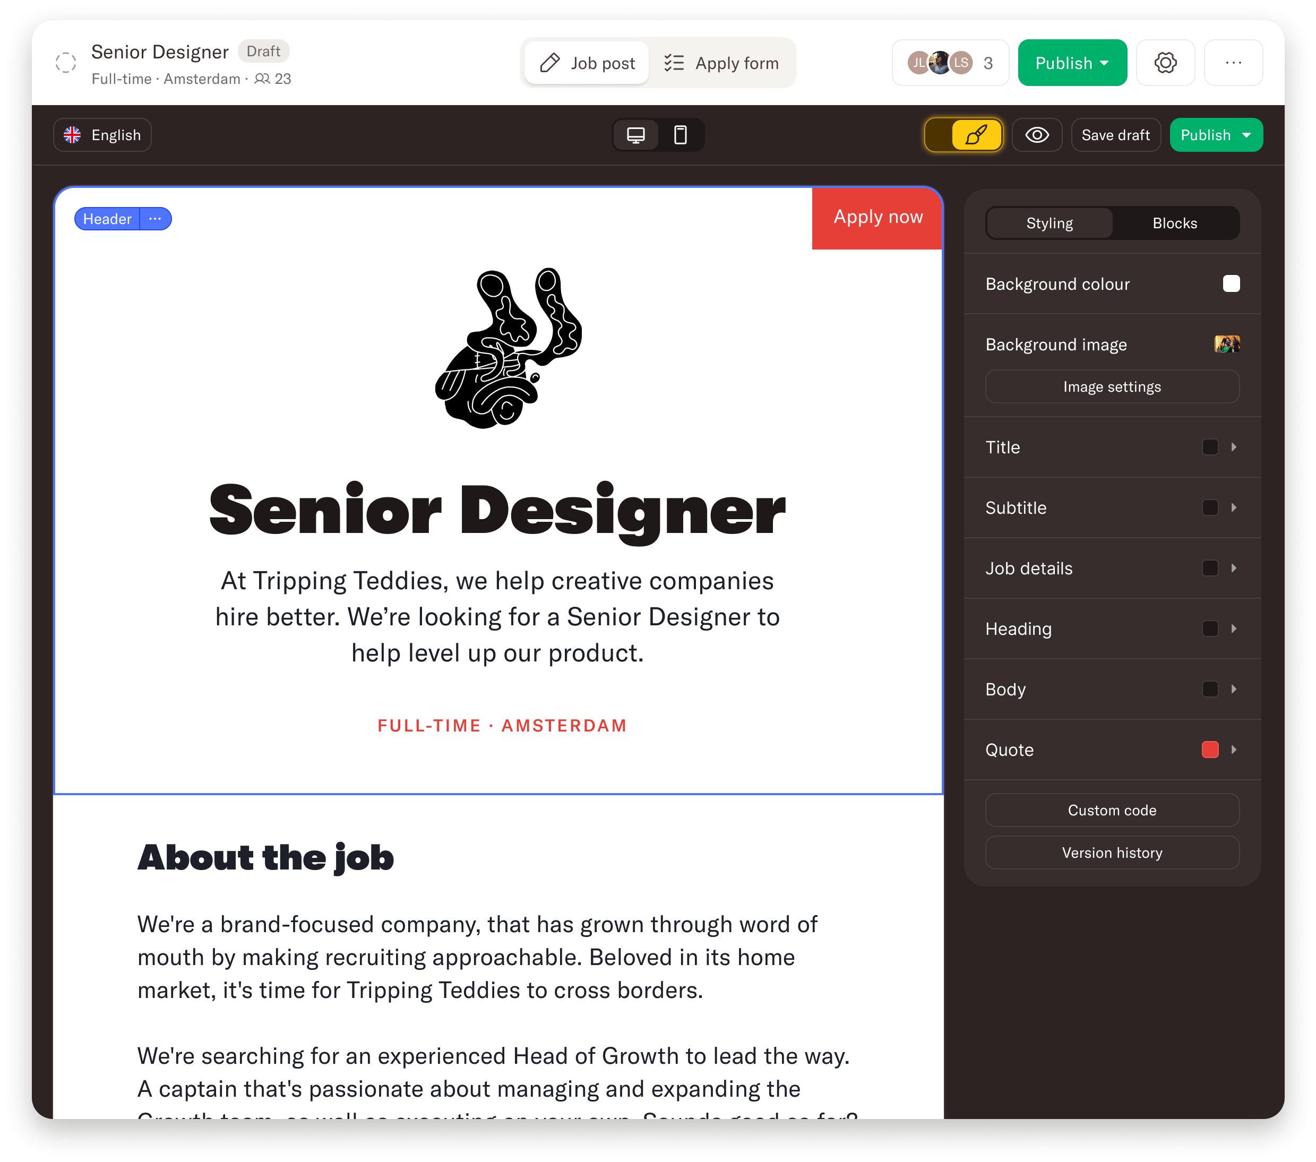Click the Background image thumbnail

1226,345
